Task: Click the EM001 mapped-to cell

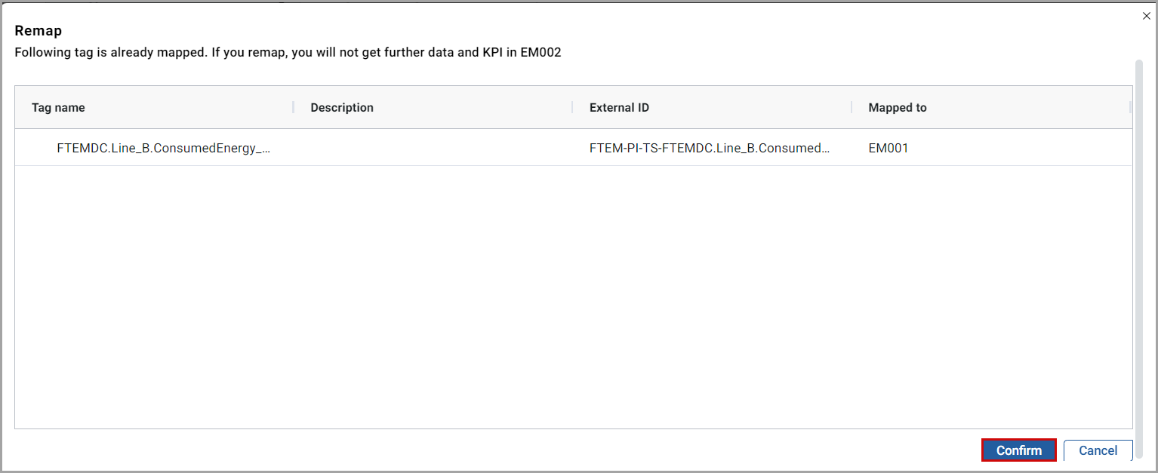Action: click(889, 148)
